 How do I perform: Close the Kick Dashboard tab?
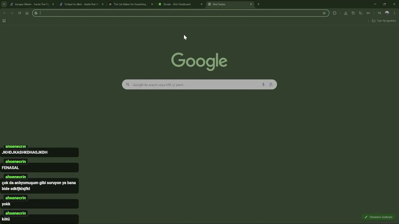[201, 4]
